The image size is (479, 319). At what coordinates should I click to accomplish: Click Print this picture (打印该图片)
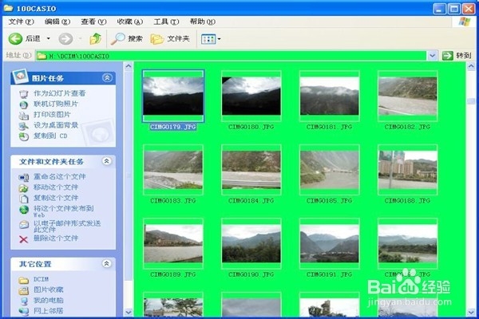pos(52,115)
